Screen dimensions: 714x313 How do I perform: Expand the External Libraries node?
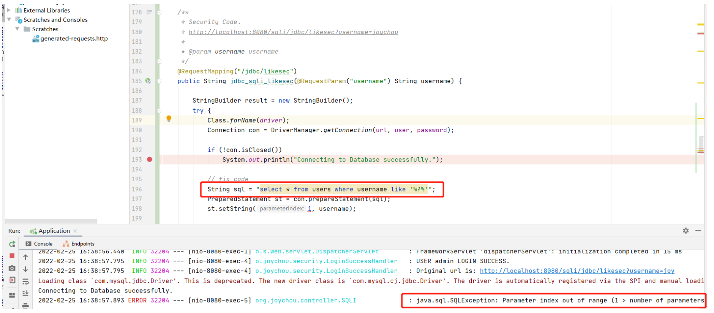9,10
